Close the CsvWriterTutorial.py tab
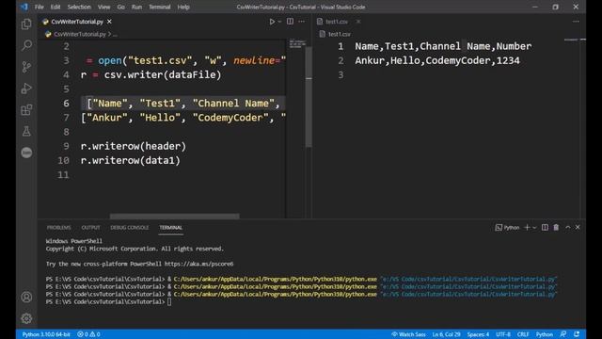 click(109, 22)
